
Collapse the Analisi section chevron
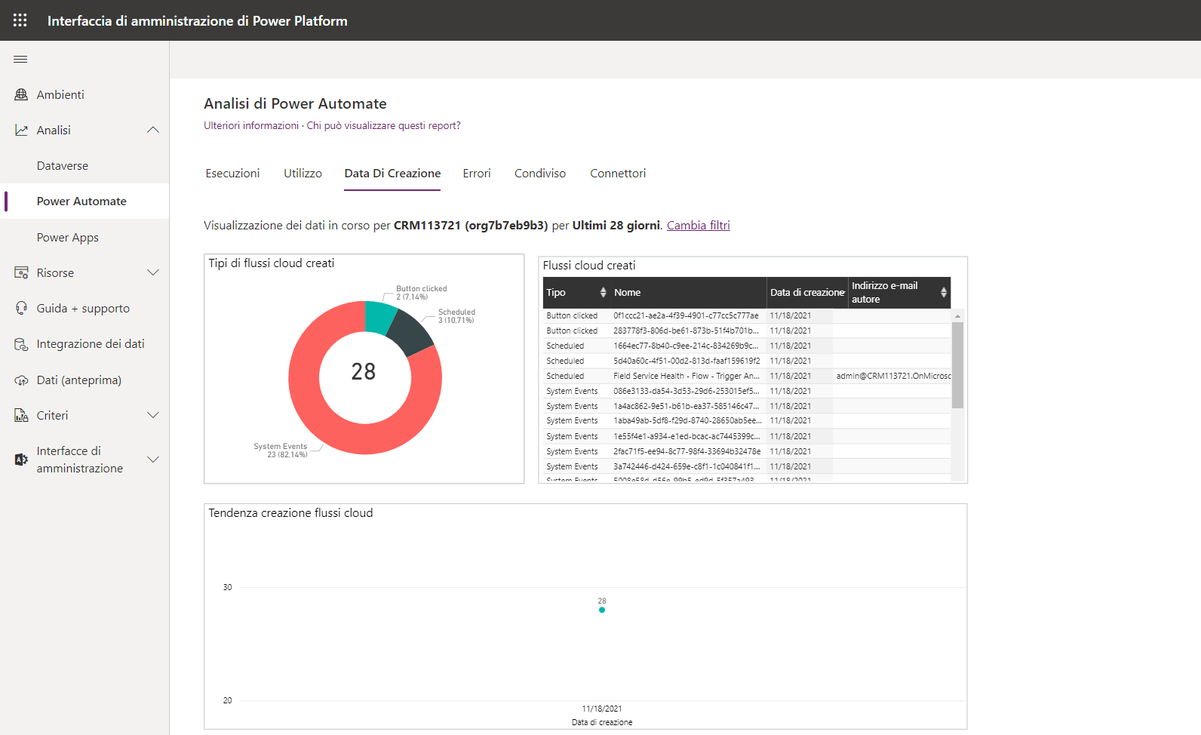[x=153, y=130]
